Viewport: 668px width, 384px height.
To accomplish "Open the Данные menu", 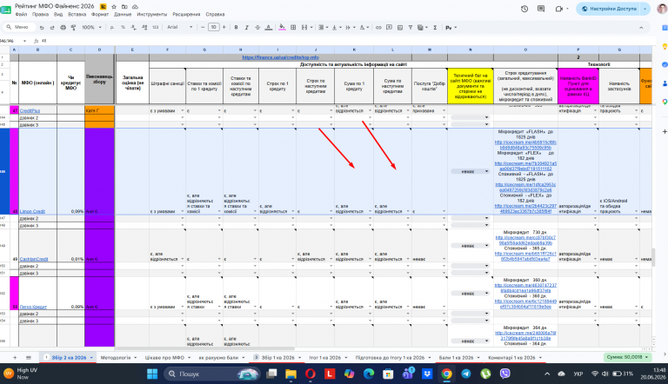I will click(x=123, y=14).
